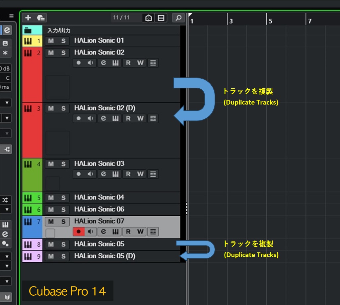
Task: Mute HALion Sonic 03
Action: [51, 164]
